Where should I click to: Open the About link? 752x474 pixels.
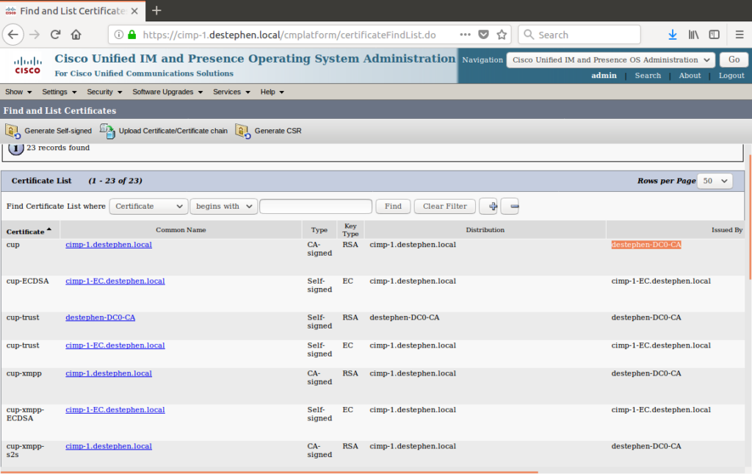tap(690, 75)
